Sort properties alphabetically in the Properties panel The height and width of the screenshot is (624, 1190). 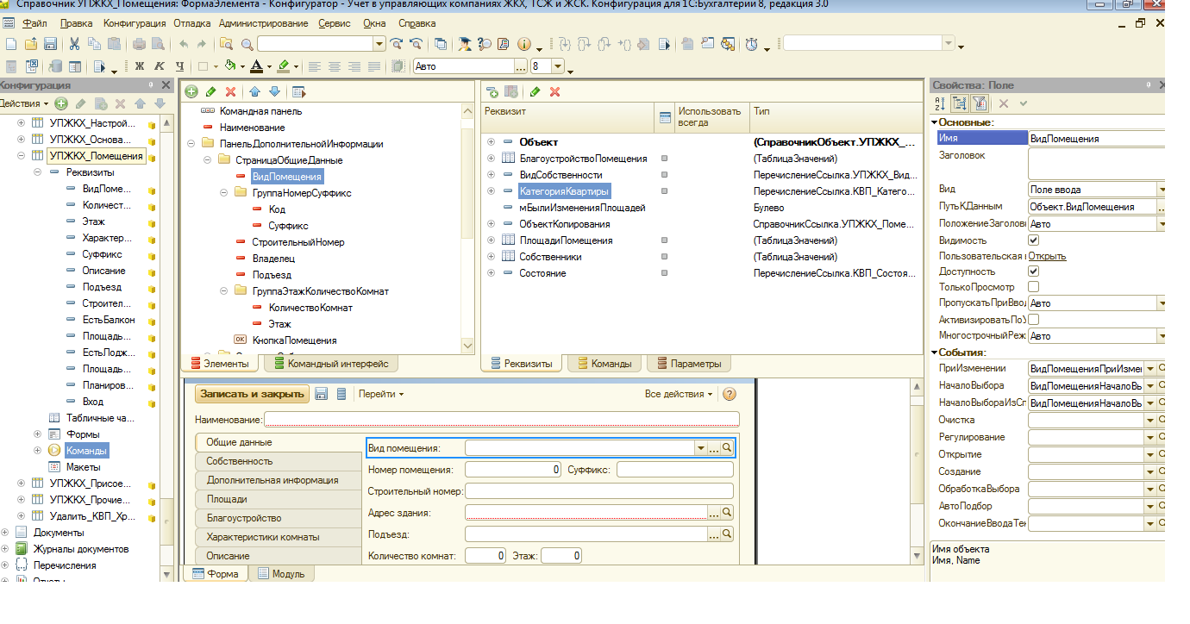(x=940, y=103)
